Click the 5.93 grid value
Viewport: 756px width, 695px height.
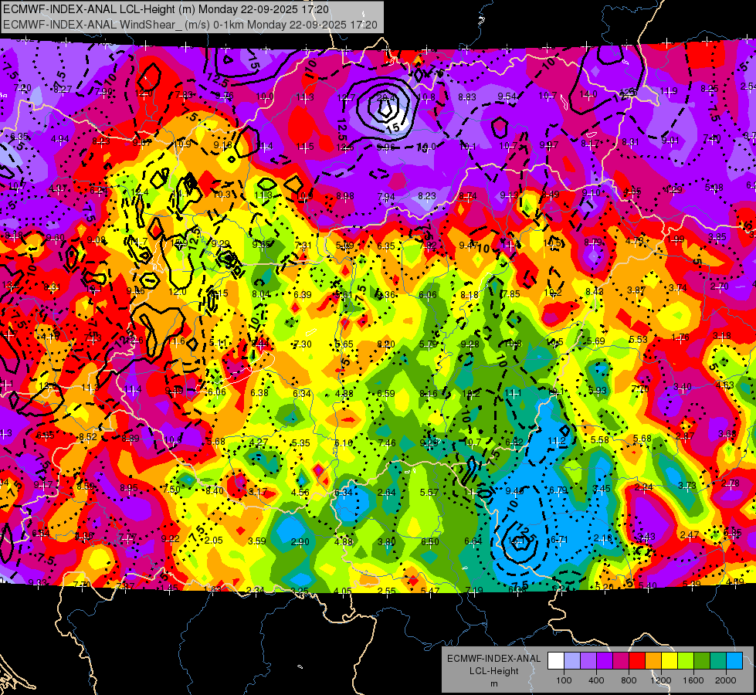(x=598, y=390)
